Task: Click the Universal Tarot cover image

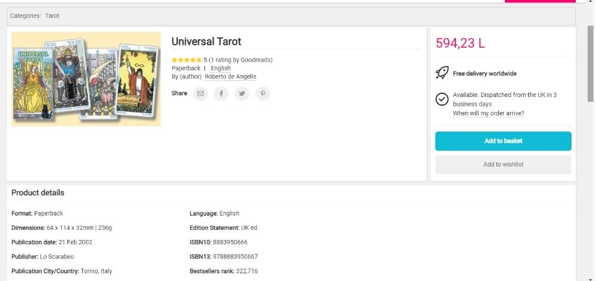Action: (86, 79)
